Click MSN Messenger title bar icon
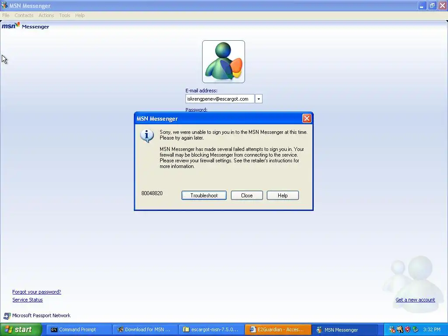The image size is (448, 336). 4,5
